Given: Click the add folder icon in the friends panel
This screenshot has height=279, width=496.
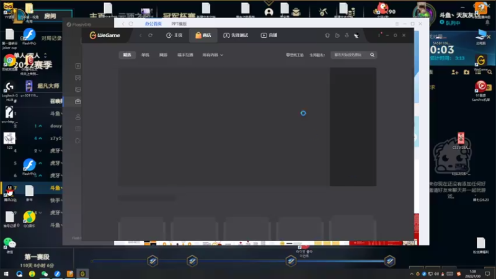Looking at the screenshot, I should tap(467, 73).
